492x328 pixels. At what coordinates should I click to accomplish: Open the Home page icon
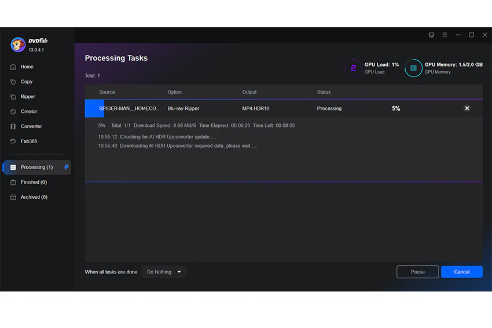click(x=13, y=67)
